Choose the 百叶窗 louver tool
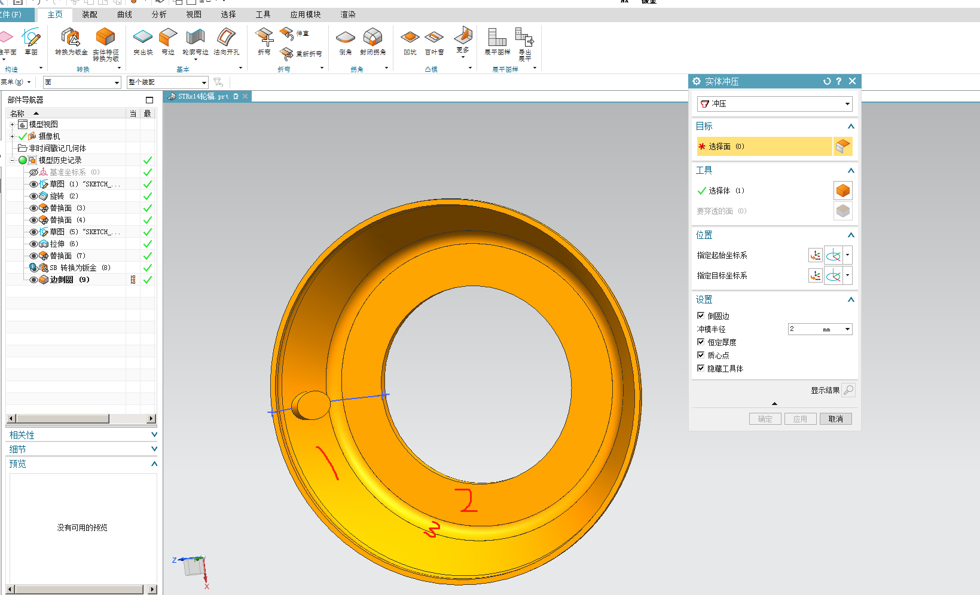This screenshot has width=980, height=595. 434,42
